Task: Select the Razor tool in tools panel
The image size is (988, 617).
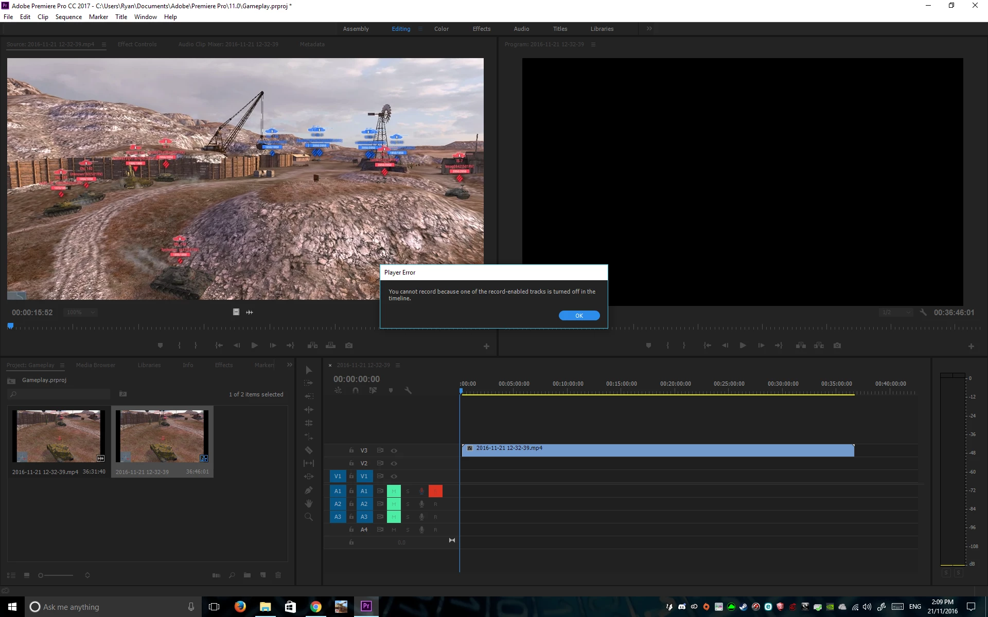Action: coord(309,450)
